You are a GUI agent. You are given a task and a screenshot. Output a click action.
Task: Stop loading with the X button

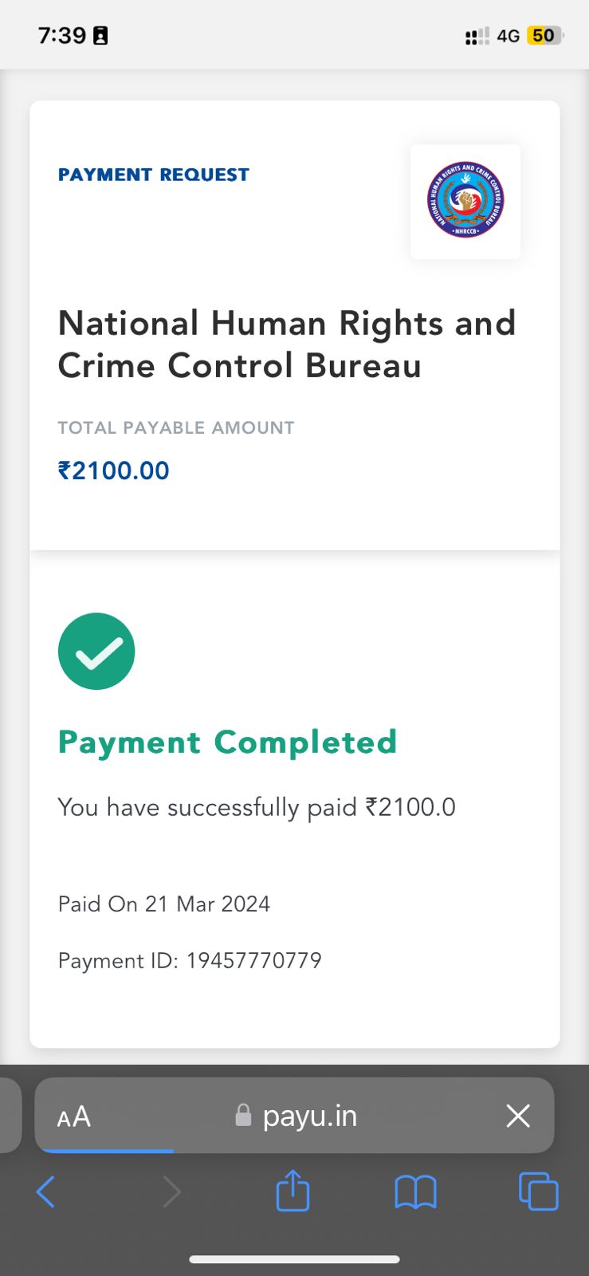[518, 1116]
